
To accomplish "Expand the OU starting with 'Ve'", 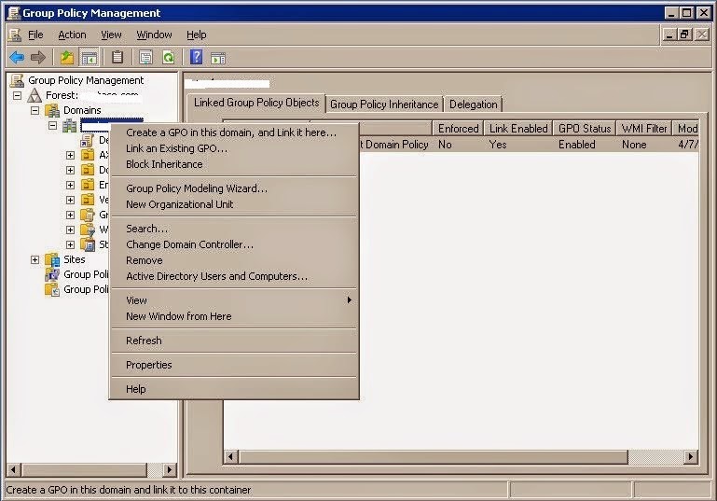I will click(71, 200).
